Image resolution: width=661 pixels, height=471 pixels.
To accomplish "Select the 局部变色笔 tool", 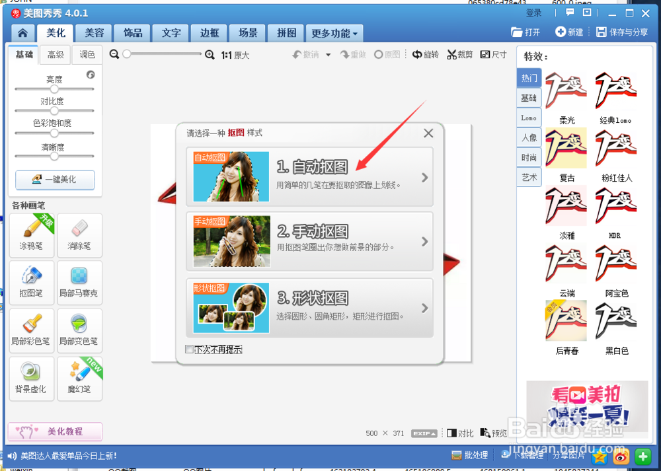I will (79, 331).
